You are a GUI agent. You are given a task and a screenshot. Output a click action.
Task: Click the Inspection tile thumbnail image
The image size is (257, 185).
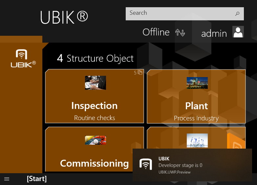[96, 83]
